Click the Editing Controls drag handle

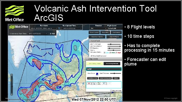pos(87,59)
